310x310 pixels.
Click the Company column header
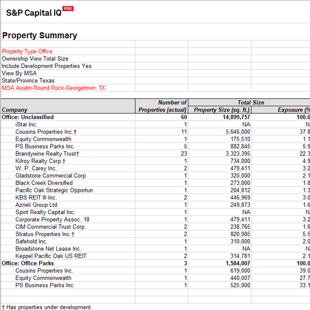pyautogui.click(x=68, y=106)
